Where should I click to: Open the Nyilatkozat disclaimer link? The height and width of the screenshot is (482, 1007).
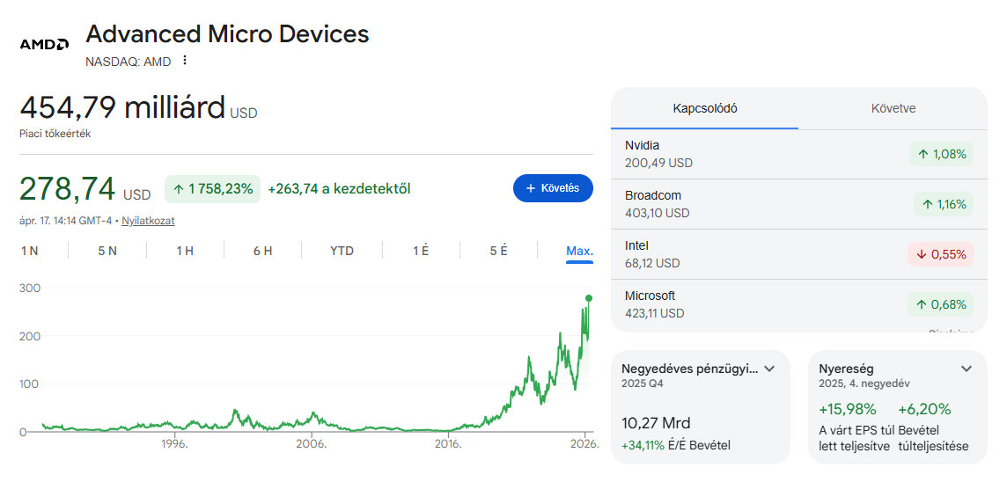(x=148, y=221)
